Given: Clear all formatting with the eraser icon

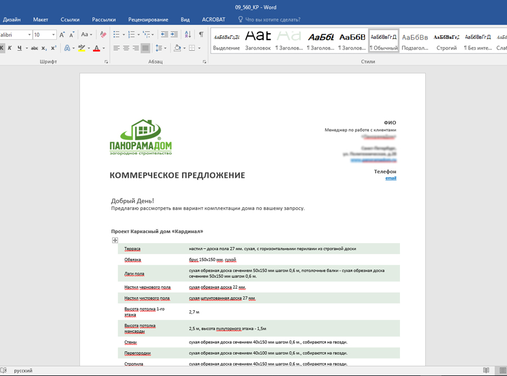Looking at the screenshot, I should pos(103,34).
